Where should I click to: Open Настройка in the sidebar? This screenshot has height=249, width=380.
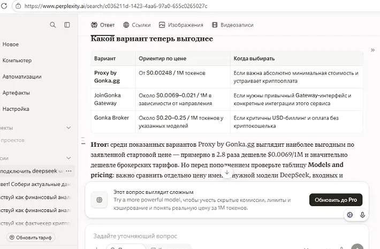tap(16, 109)
